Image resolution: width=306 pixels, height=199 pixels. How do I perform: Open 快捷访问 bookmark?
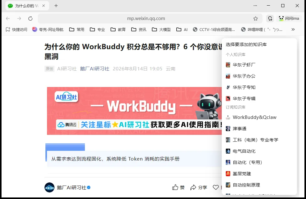point(16,29)
